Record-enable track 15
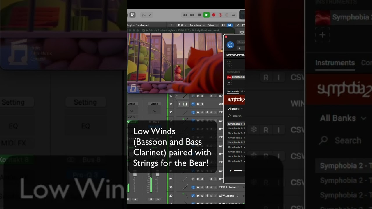 (x=211, y=96)
